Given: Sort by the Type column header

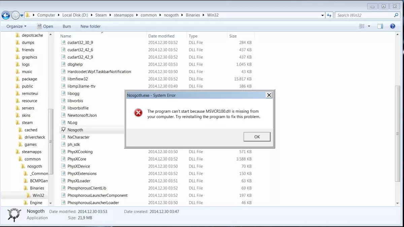Looking at the screenshot, I should (193, 36).
